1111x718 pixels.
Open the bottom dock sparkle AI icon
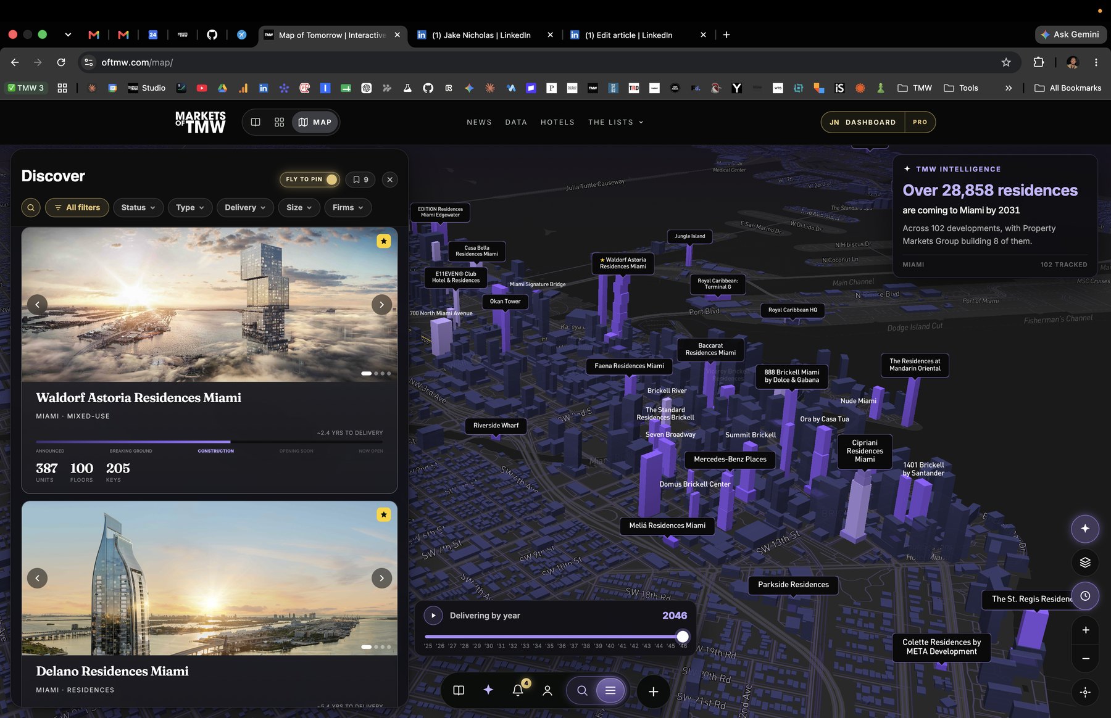pos(488,690)
